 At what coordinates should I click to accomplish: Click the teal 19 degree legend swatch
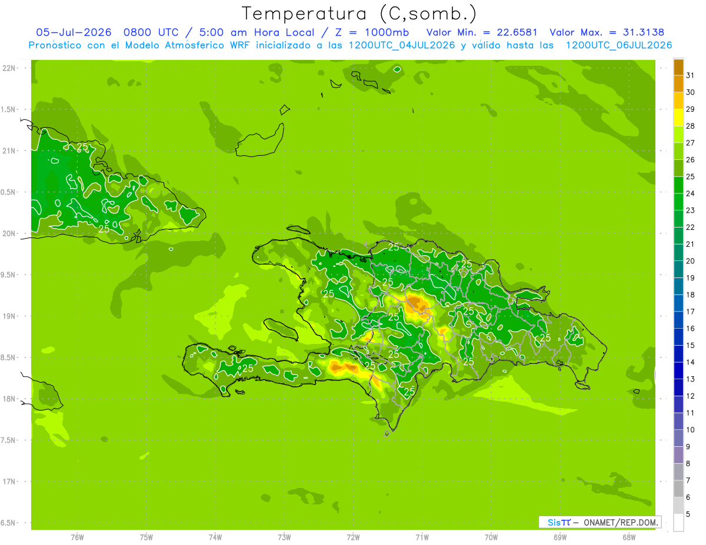[x=678, y=269]
